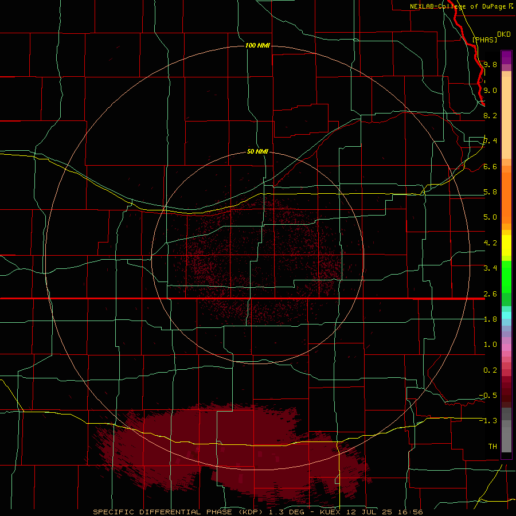Click the -1.3 legend value

[x=488, y=421]
